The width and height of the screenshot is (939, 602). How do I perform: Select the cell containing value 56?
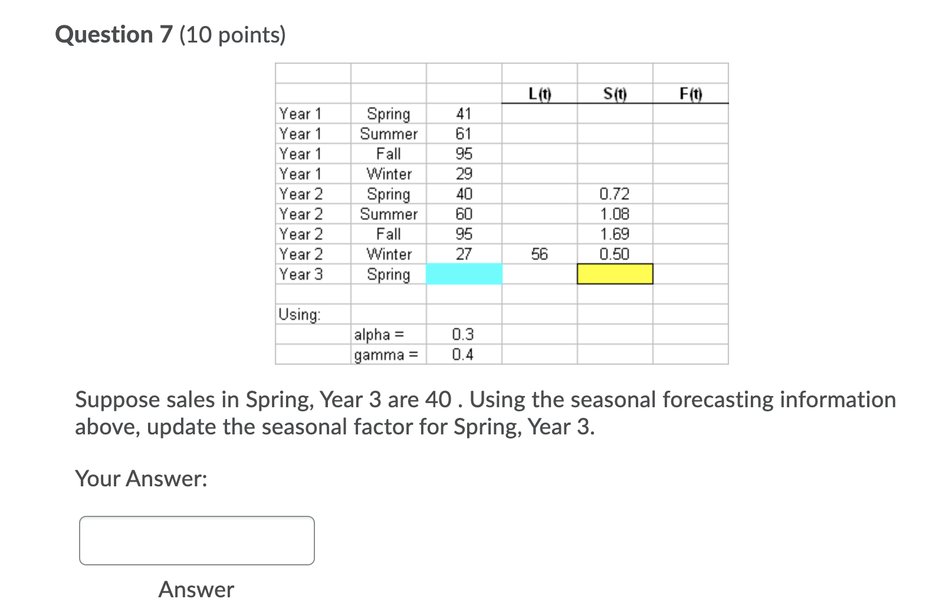(539, 254)
